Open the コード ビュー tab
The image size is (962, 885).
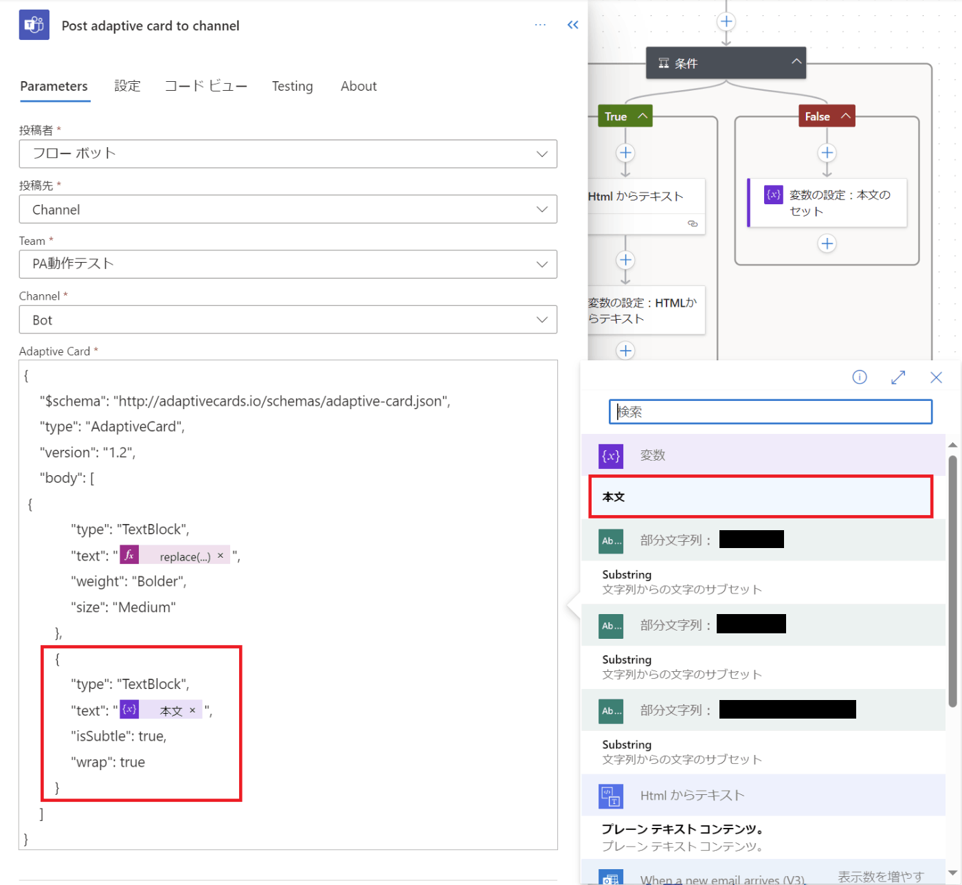(206, 87)
